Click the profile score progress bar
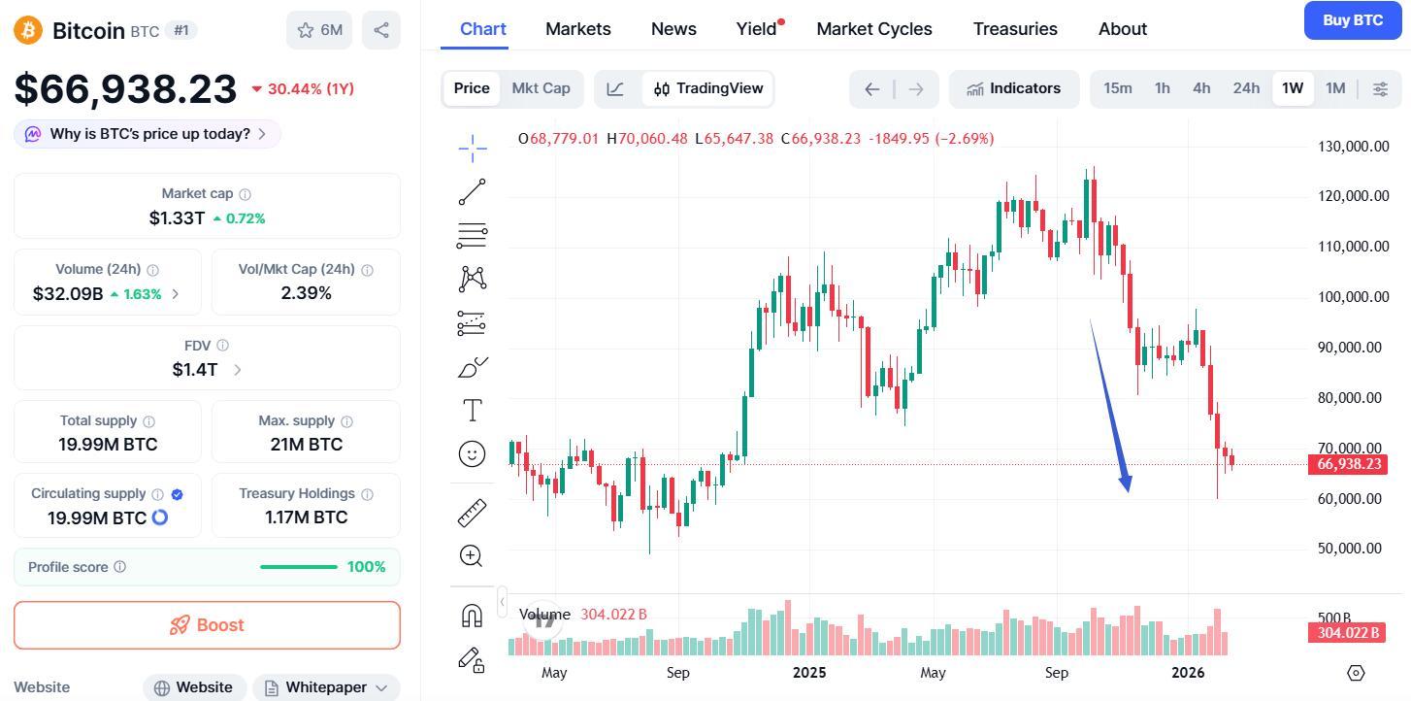 (298, 567)
